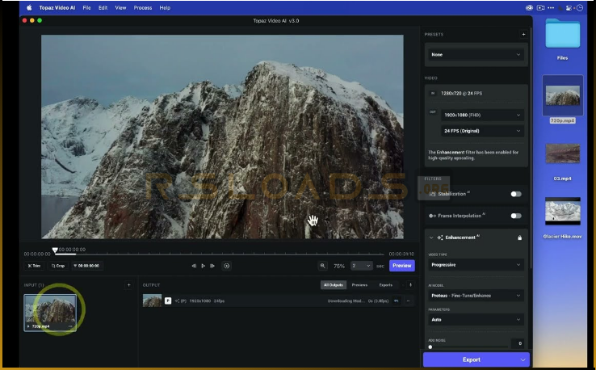Click the Export button
The height and width of the screenshot is (370, 596).
click(471, 359)
